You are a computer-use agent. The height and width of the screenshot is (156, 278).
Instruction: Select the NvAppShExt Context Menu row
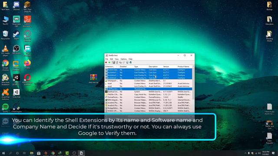click(149, 108)
